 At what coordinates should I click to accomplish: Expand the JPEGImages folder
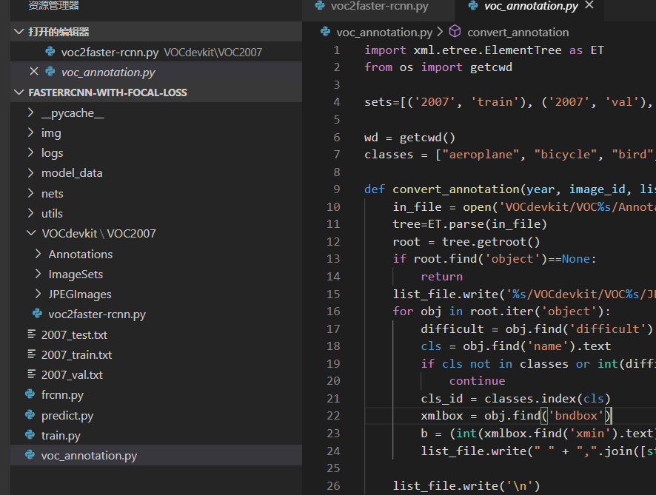[x=38, y=294]
